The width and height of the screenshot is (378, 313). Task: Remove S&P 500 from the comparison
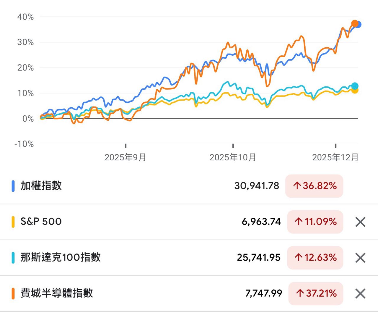360,222
